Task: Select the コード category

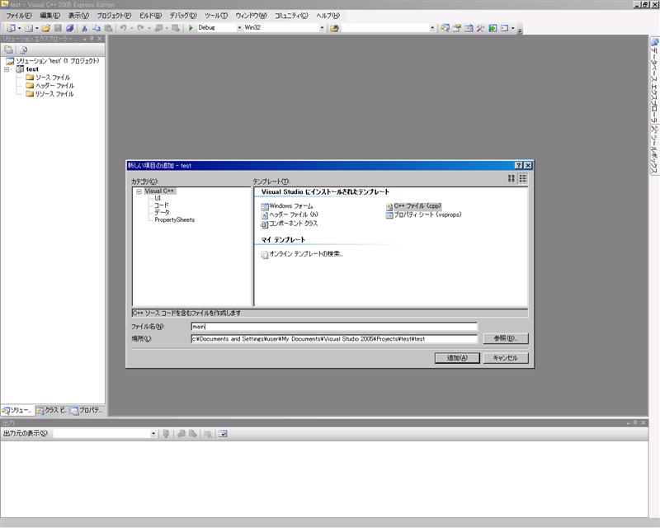Action: (161, 205)
